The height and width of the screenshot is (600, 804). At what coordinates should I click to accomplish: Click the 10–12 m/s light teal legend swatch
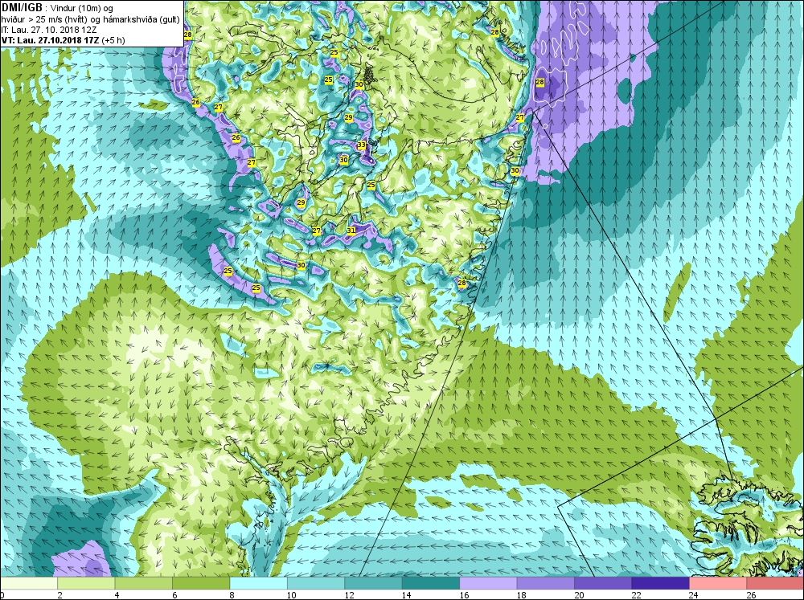[x=316, y=584]
